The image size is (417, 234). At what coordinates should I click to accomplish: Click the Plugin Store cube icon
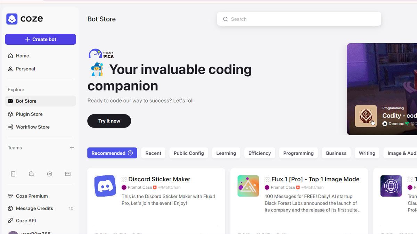click(10, 114)
